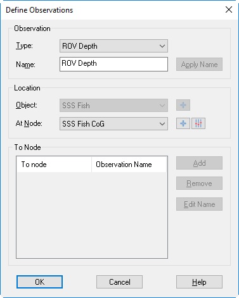The height and width of the screenshot is (298, 239).
Task: Click the Apply Name button
Action: [x=199, y=65]
